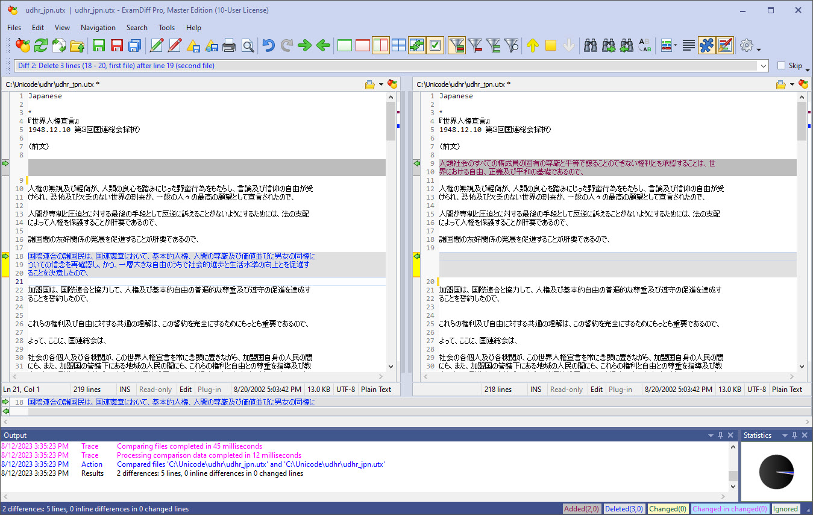Click the binoculars Find icon
This screenshot has height=515, width=813.
coord(590,45)
